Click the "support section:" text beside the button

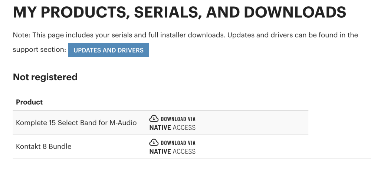coord(40,50)
